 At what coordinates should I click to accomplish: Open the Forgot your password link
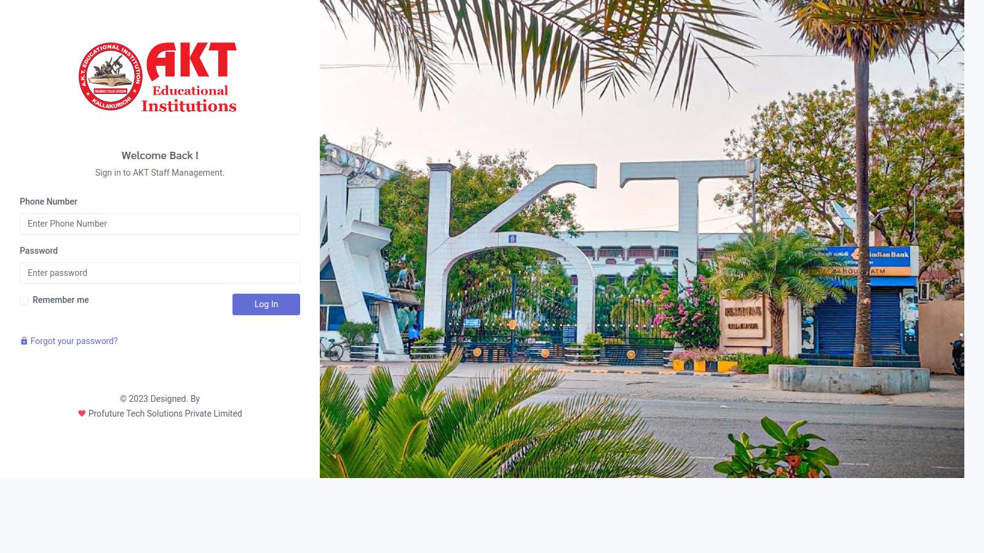[x=74, y=341]
